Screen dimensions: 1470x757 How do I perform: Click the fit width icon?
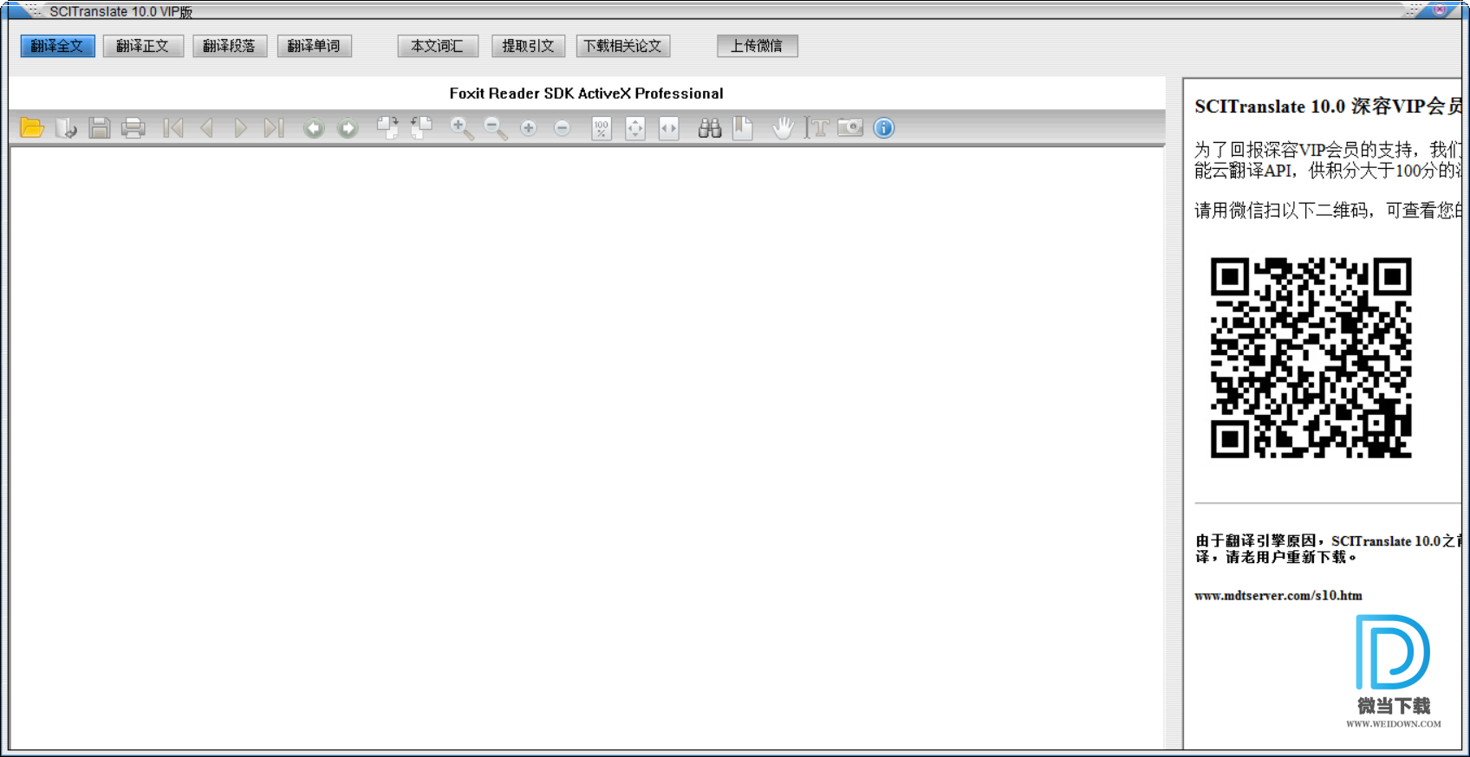point(669,128)
